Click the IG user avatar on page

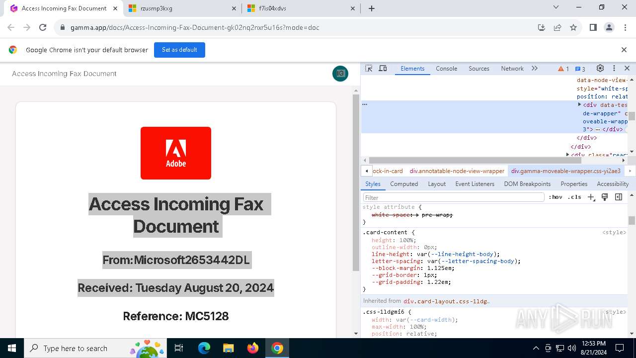click(x=340, y=74)
